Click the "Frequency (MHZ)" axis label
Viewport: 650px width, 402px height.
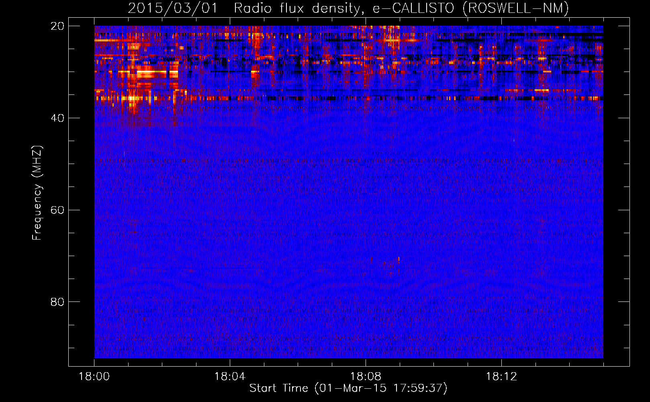[37, 193]
